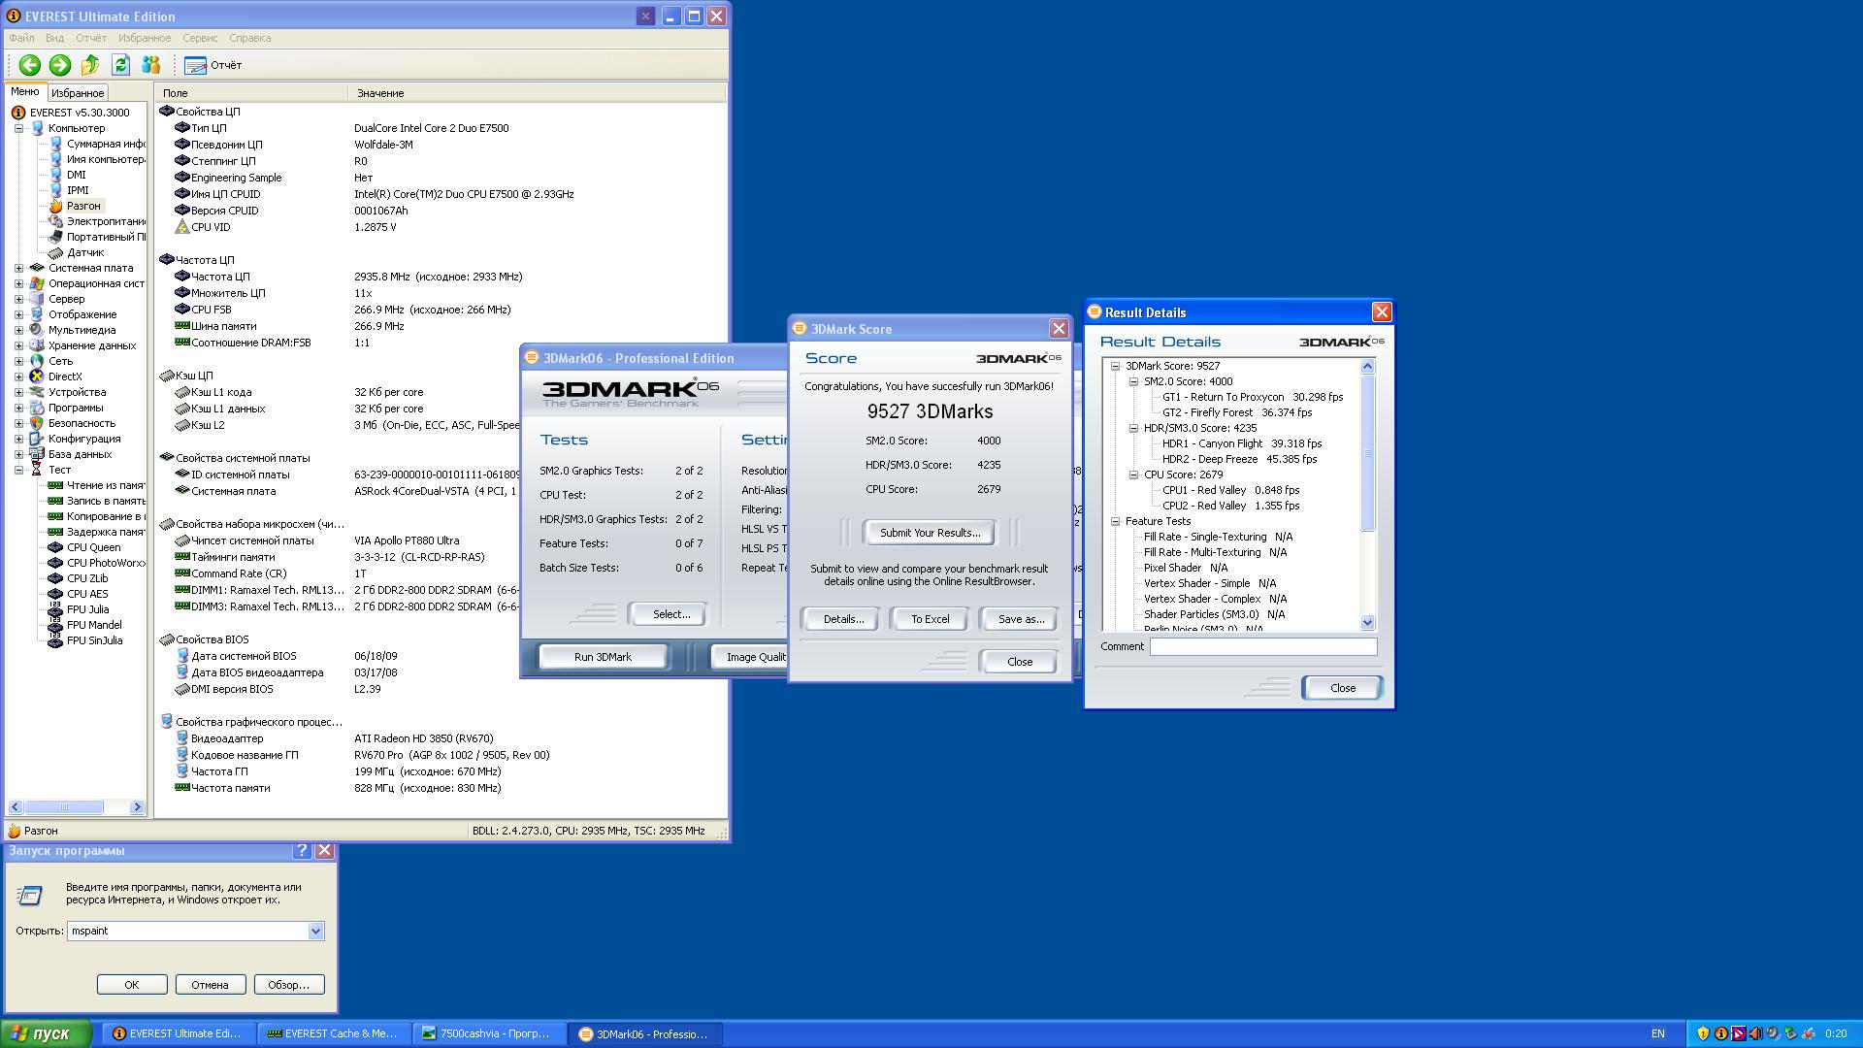
Task: Select Датчик sensor item in tree
Action: [x=84, y=252]
